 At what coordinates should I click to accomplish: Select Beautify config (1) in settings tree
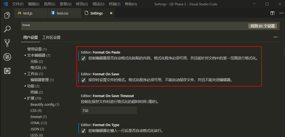click(x=45, y=105)
